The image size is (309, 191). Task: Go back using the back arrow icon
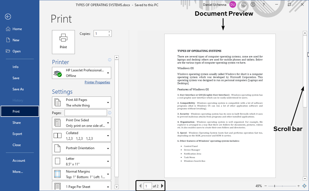8,17
